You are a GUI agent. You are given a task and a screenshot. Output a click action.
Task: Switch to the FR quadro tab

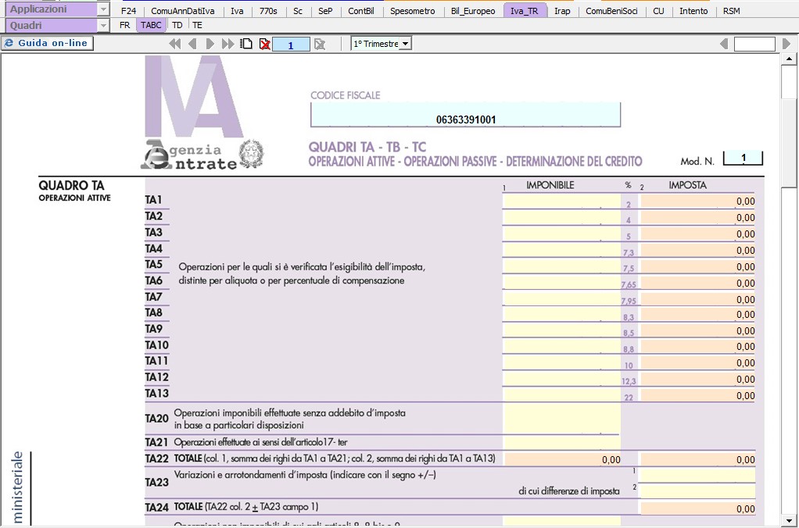(125, 25)
